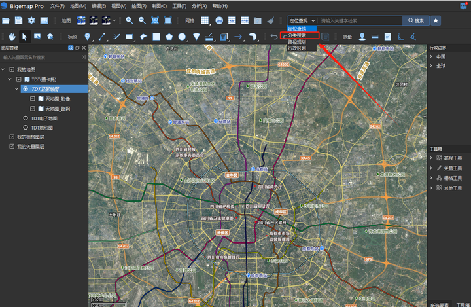This screenshot has height=307, width=471.
Task: Select the arrow pointer tool
Action: 25,37
